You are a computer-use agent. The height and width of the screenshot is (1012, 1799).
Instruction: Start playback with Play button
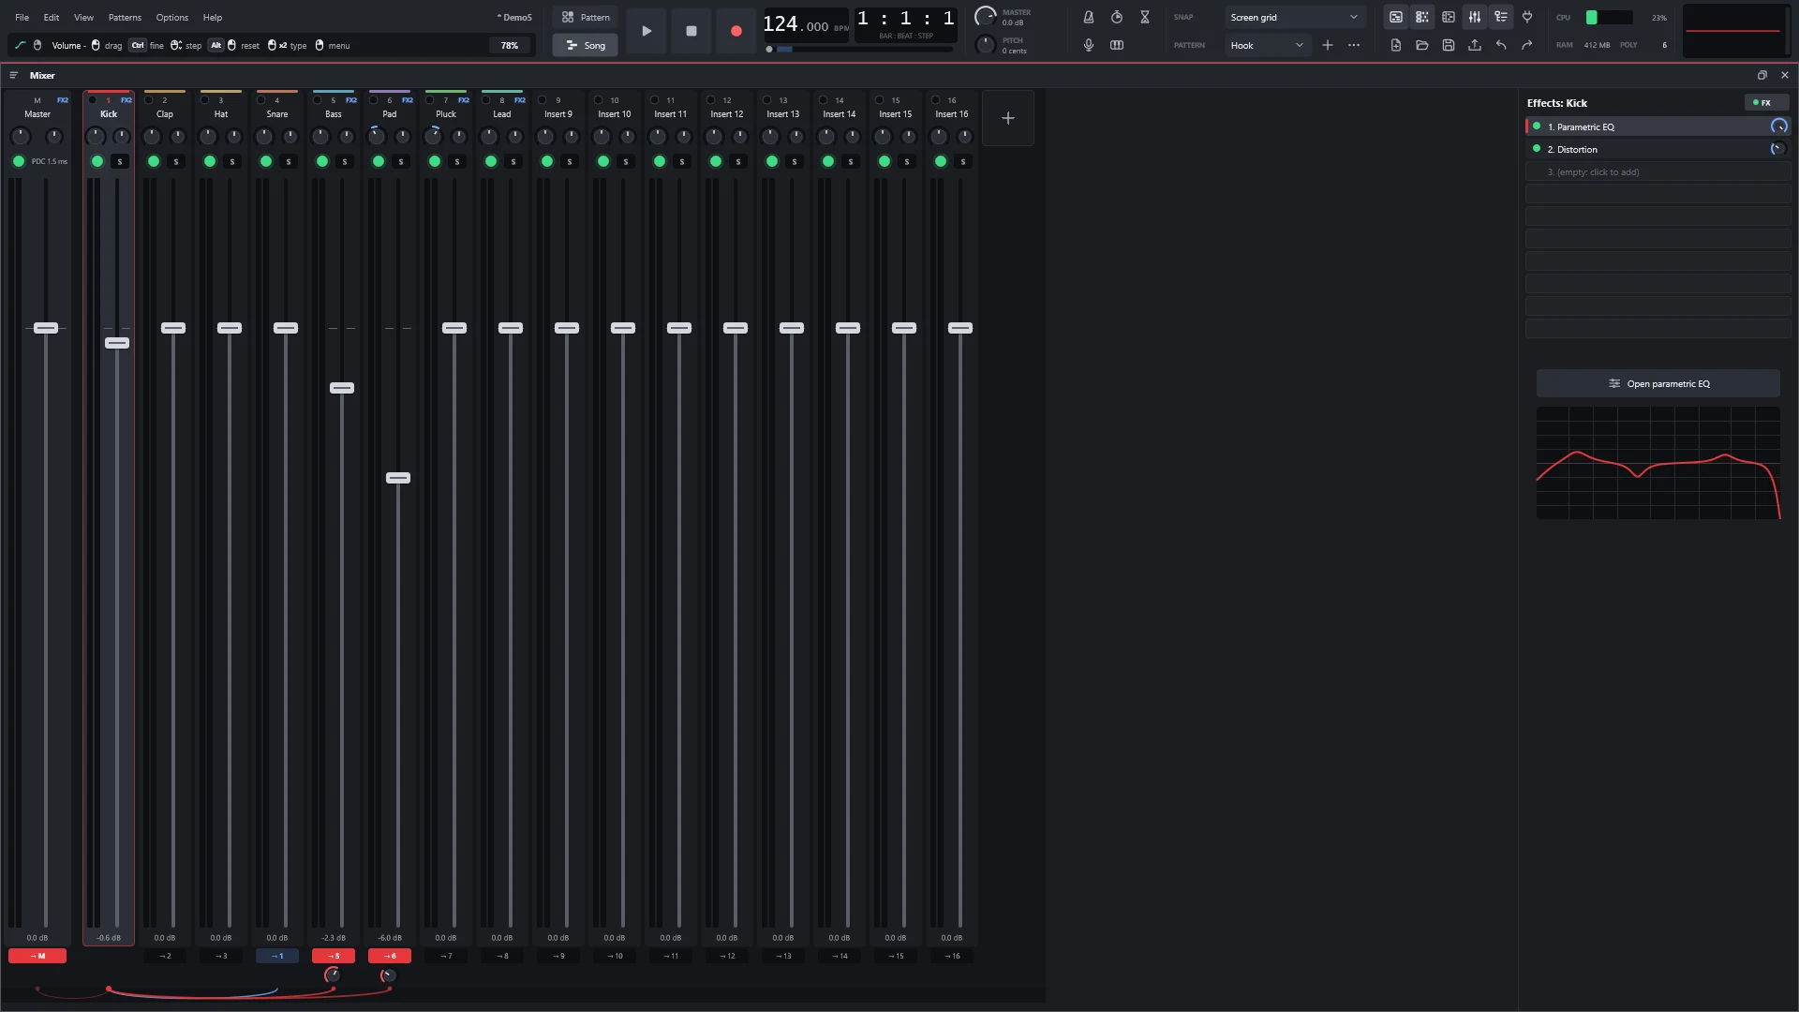pyautogui.click(x=647, y=31)
